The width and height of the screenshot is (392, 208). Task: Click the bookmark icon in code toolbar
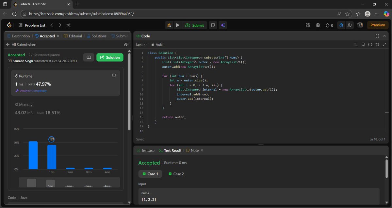click(363, 45)
